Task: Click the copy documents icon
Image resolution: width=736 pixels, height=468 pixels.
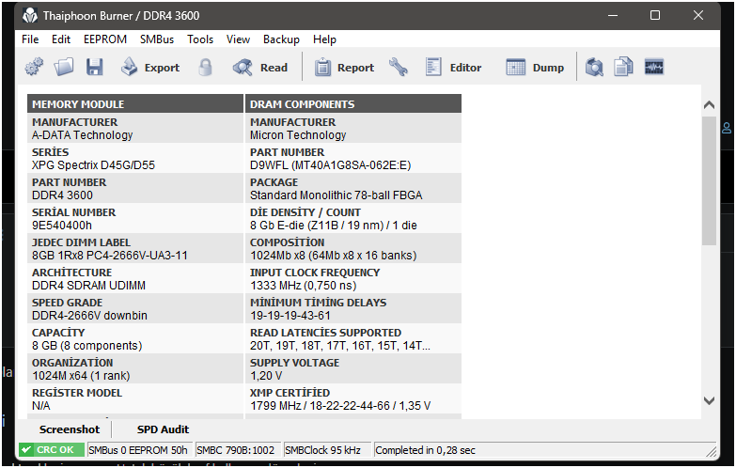Action: 623,67
